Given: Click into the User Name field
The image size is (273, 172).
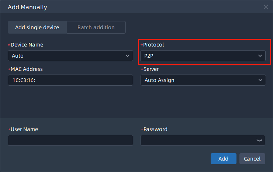Looking at the screenshot, I should pyautogui.click(x=70, y=140).
